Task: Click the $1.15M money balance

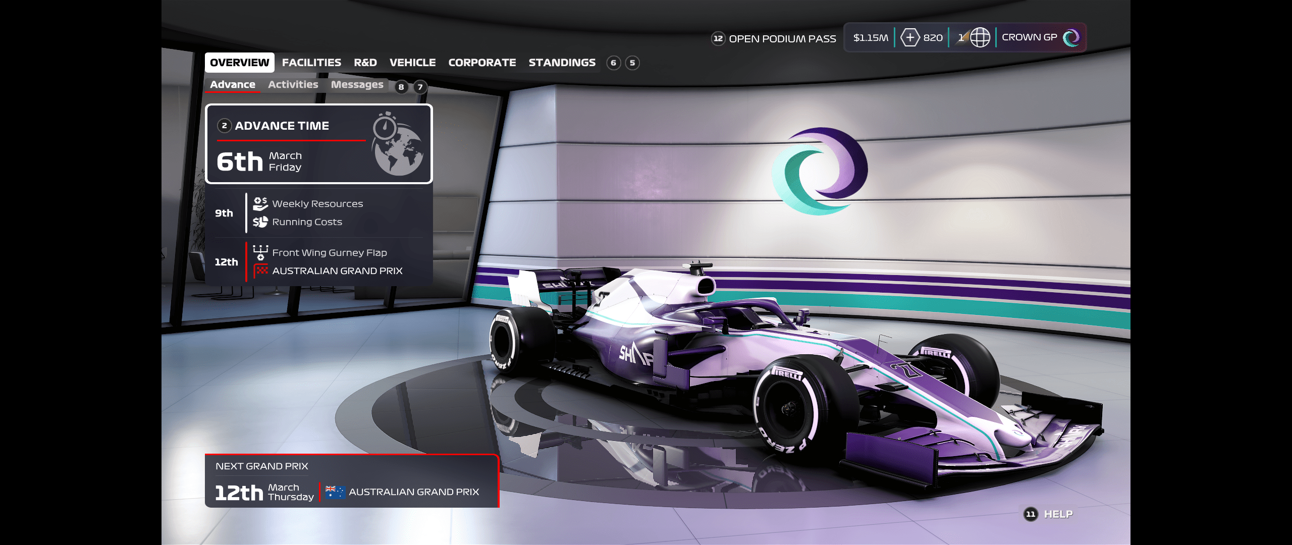Action: point(870,38)
